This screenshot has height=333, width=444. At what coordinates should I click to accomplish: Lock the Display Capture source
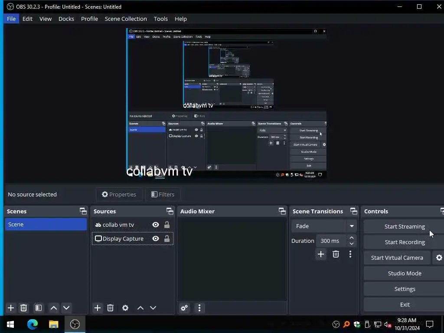point(167,239)
